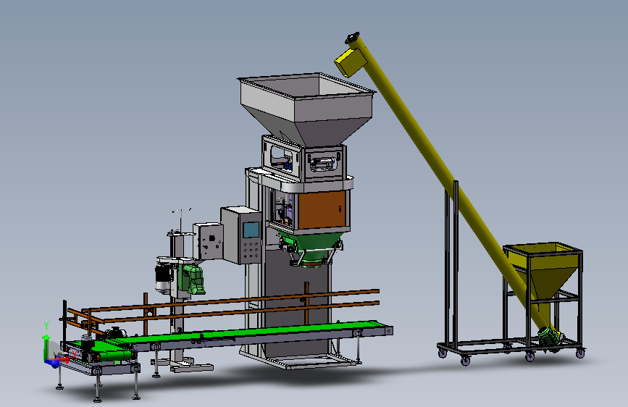The image size is (628, 407).
Task: Select the tall vertical support post of screw conveyor
Action: click(x=456, y=264)
